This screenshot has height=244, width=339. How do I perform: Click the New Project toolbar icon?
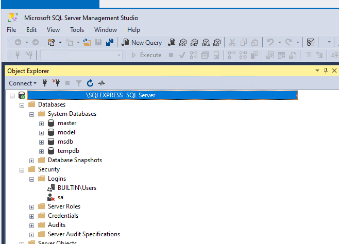52,42
